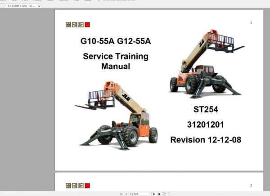Click the Revision 12-12-08 text
270x196 pixels.
click(x=206, y=140)
